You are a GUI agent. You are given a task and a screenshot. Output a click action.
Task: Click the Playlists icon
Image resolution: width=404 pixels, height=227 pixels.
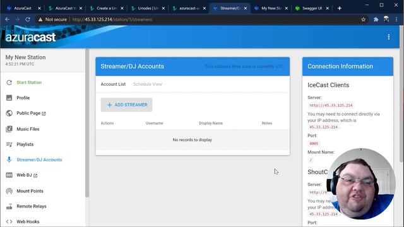tap(9, 144)
